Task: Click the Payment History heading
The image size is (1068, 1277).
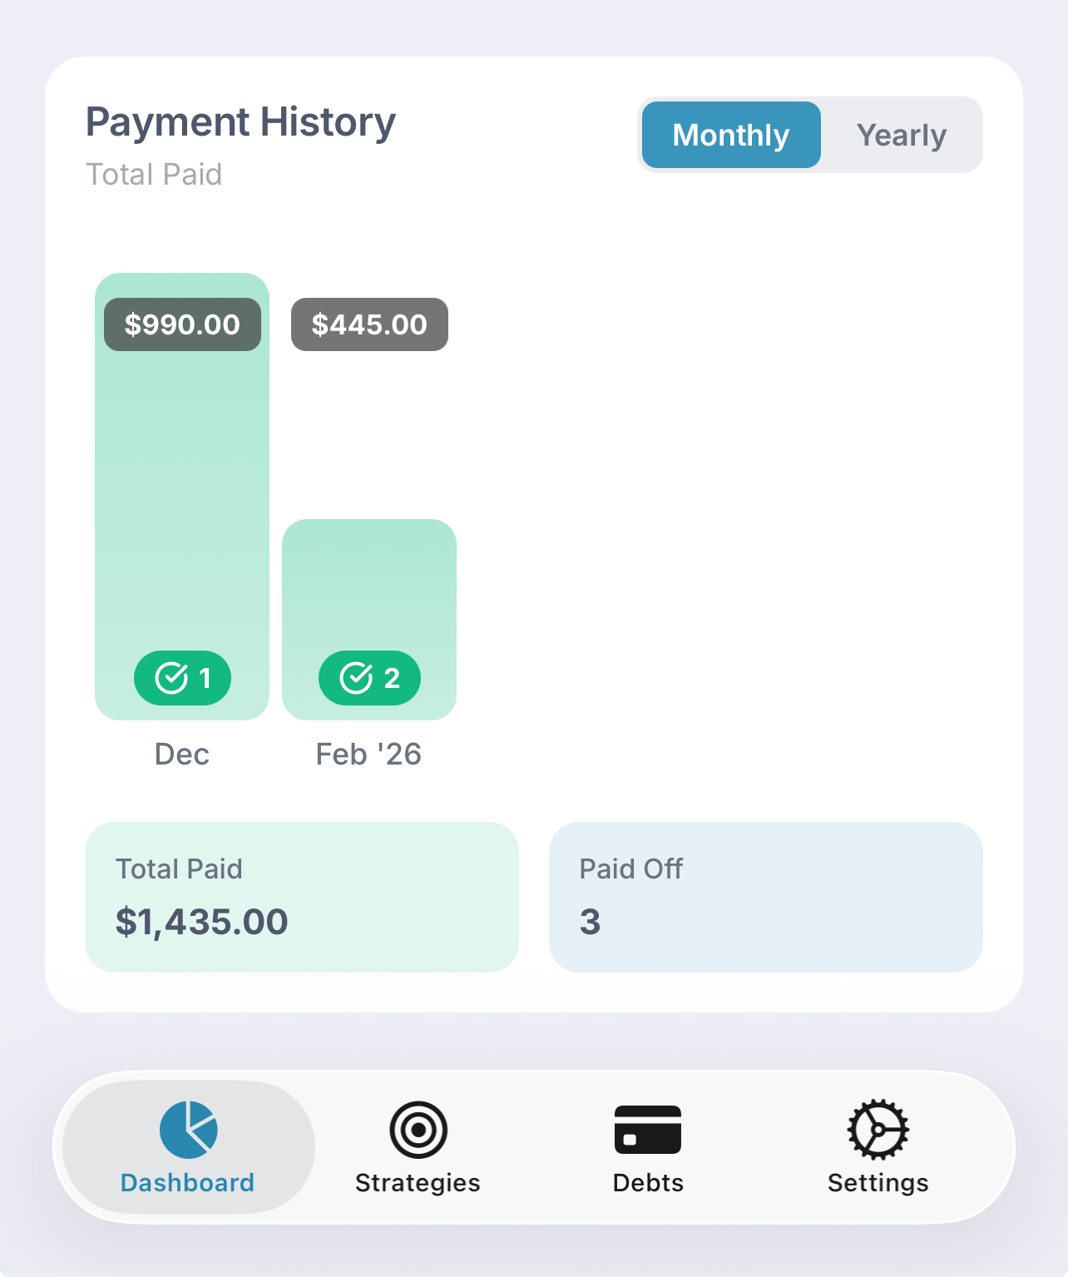Action: point(240,122)
